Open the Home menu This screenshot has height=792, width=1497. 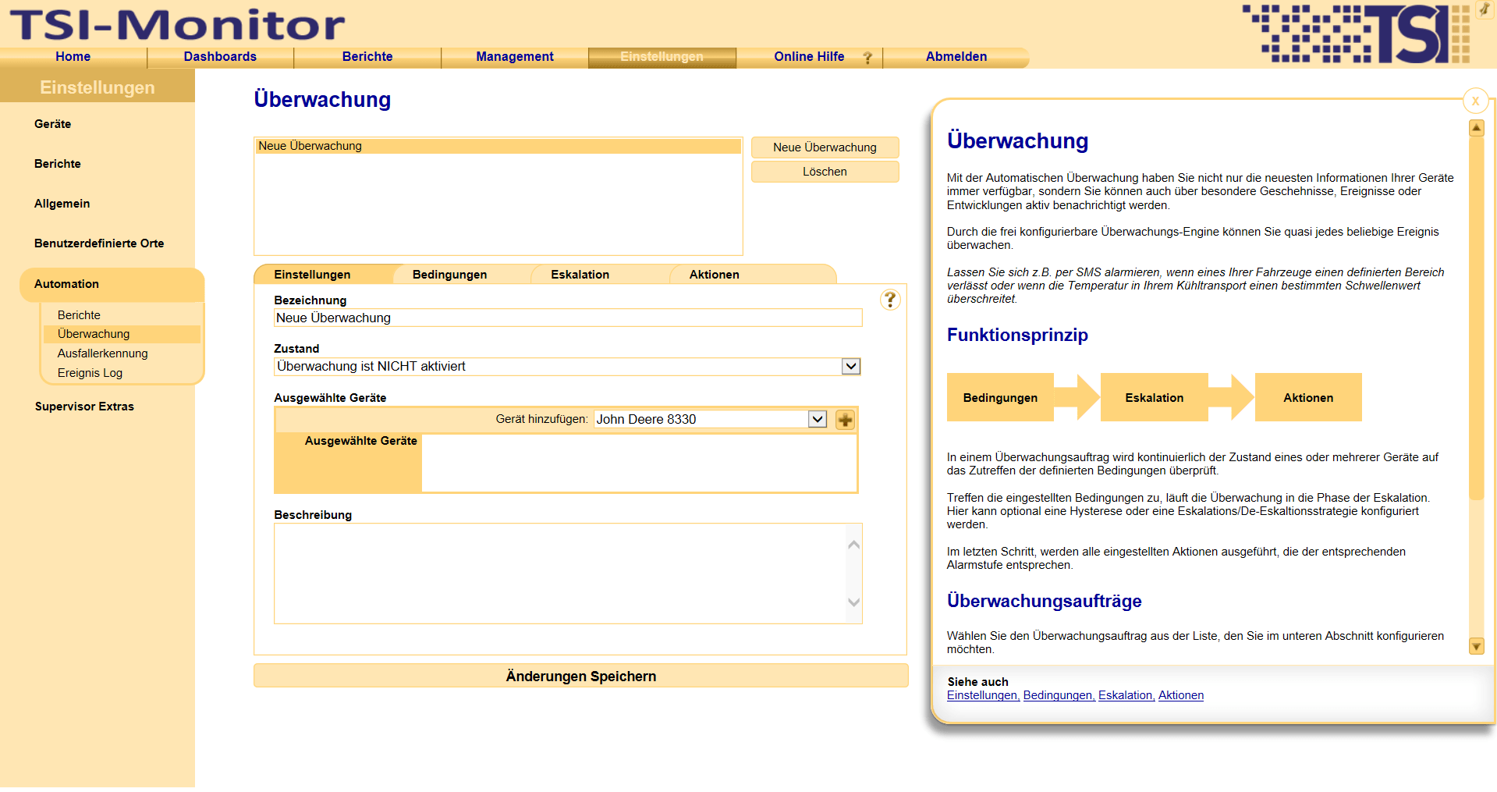[73, 57]
